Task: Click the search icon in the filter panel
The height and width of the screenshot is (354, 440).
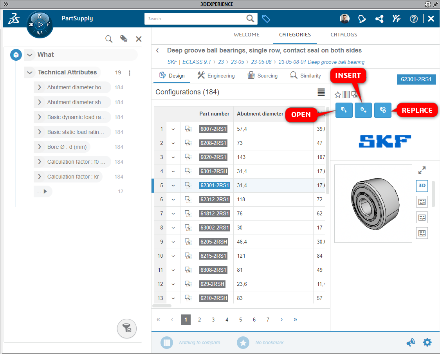Action: [109, 39]
